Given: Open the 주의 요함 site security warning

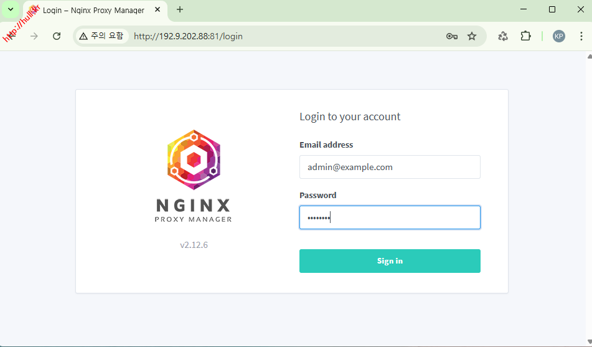Looking at the screenshot, I should [x=101, y=36].
